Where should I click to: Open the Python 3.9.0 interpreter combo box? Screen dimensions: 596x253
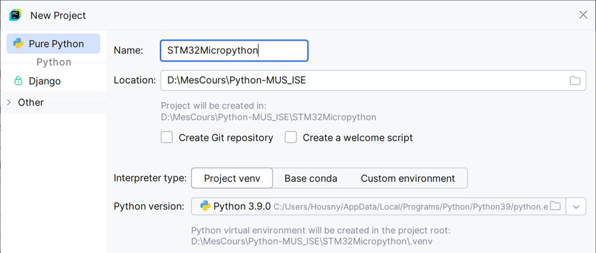(379, 206)
